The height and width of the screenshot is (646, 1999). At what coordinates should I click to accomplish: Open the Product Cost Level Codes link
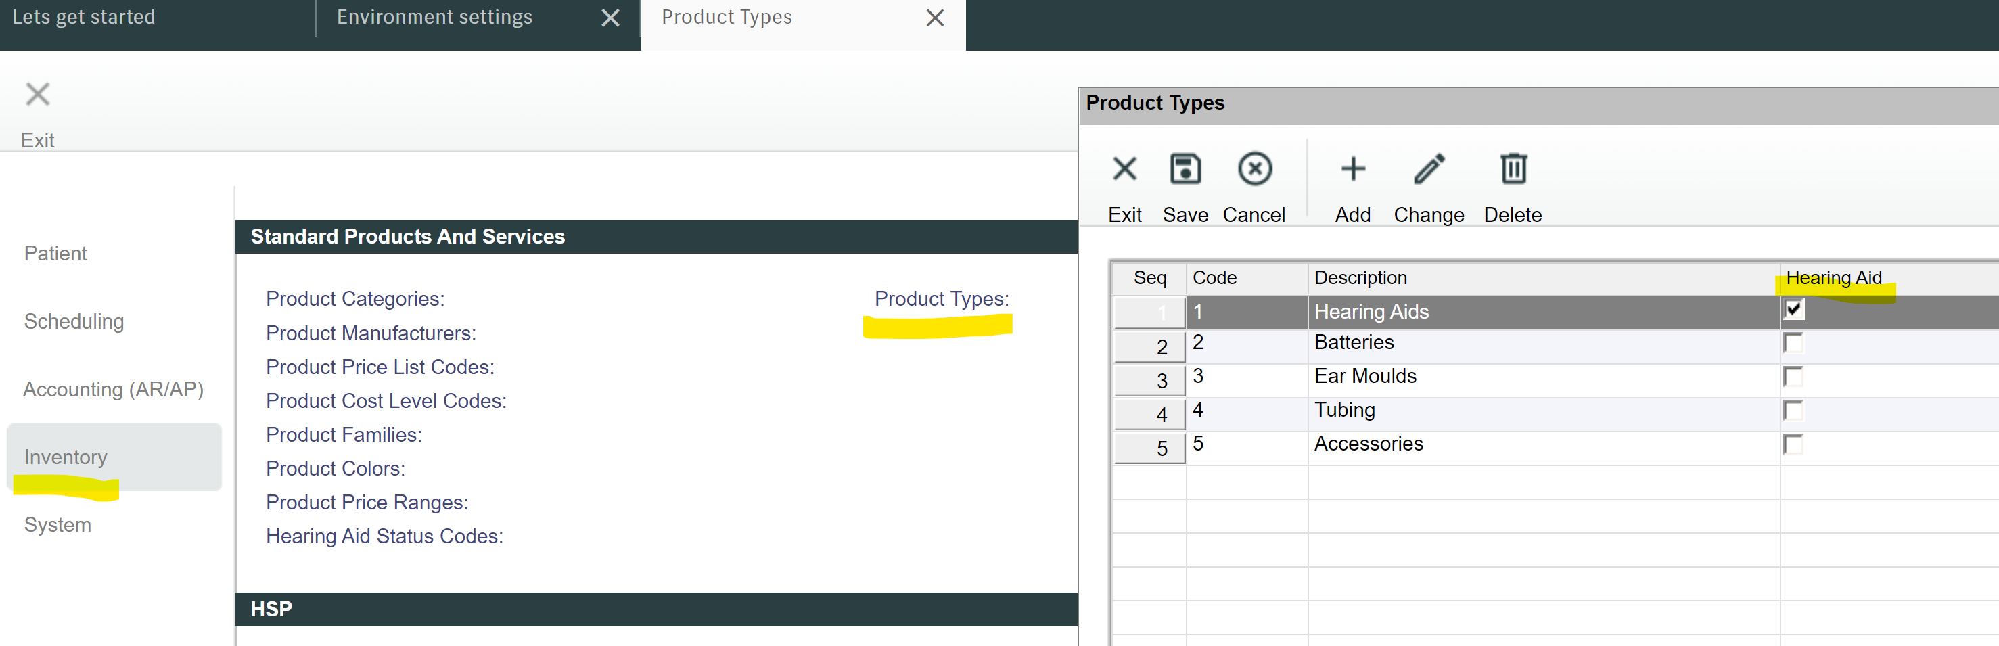click(386, 401)
